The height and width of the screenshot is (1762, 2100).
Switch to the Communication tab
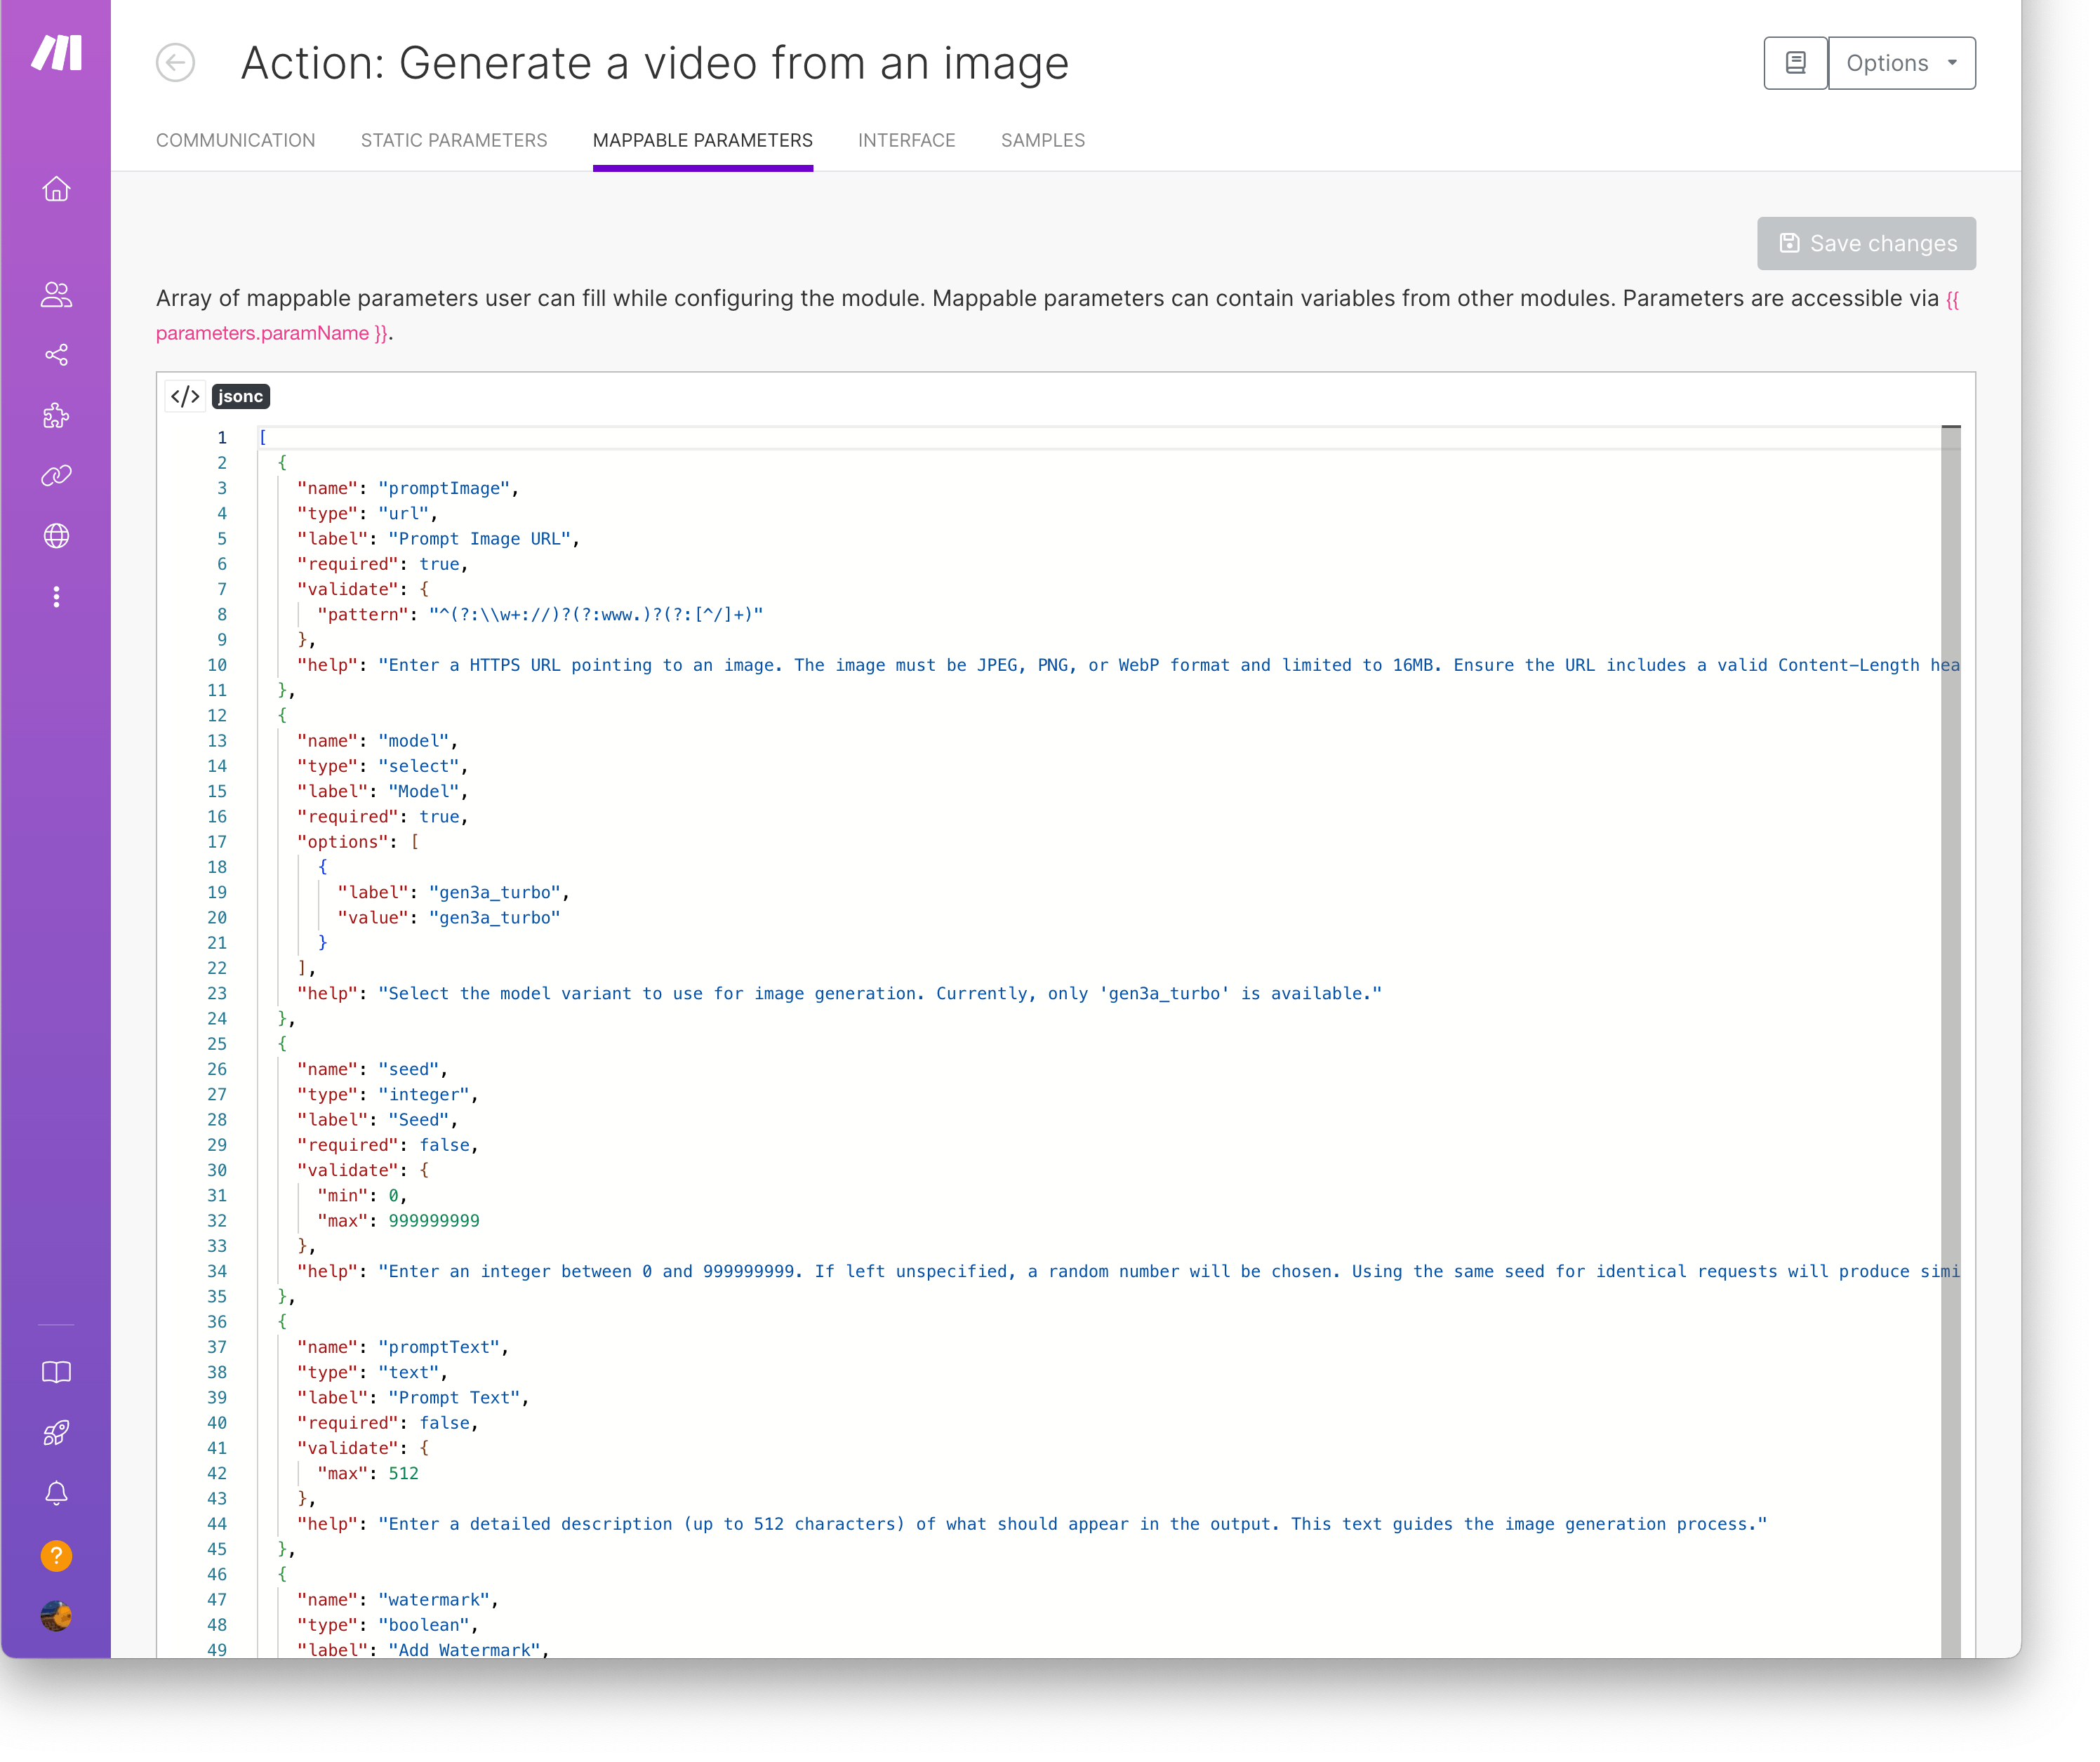click(x=235, y=140)
